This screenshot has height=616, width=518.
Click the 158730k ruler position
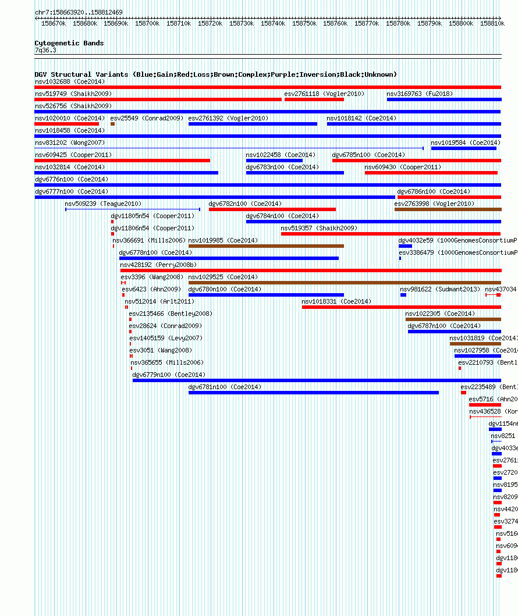(242, 24)
